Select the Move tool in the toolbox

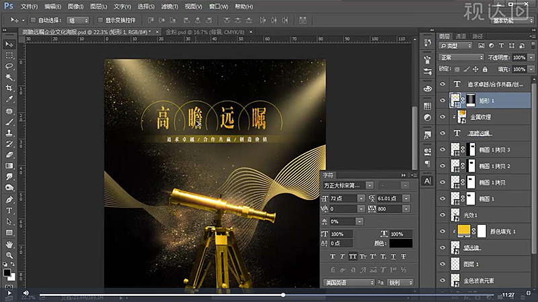10,44
